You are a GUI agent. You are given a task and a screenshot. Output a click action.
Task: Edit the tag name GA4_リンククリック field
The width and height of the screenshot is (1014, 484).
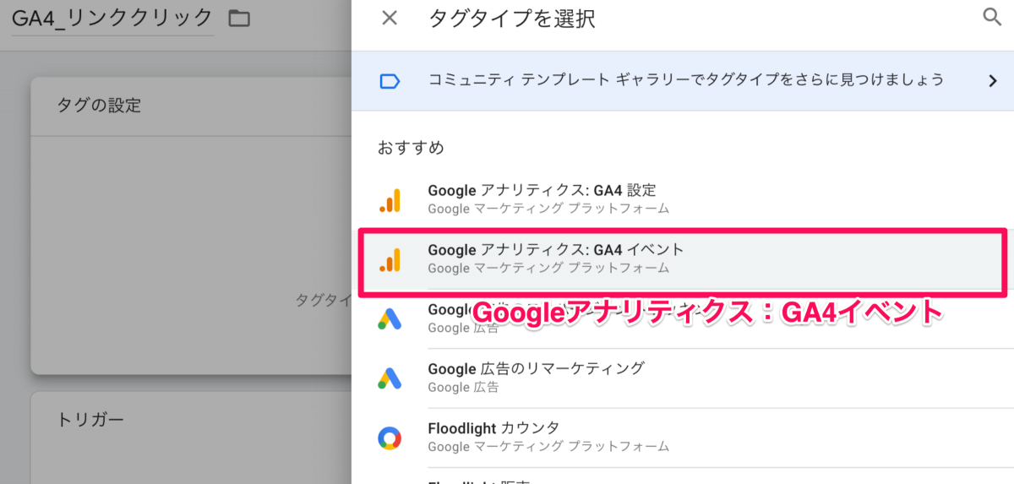112,18
